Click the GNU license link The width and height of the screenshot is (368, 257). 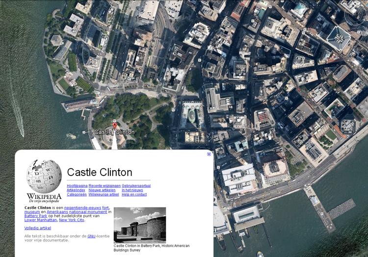coord(91,236)
